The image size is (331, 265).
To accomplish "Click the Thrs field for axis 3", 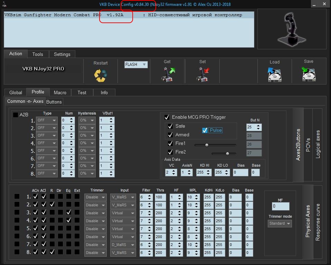I will click(x=160, y=213).
